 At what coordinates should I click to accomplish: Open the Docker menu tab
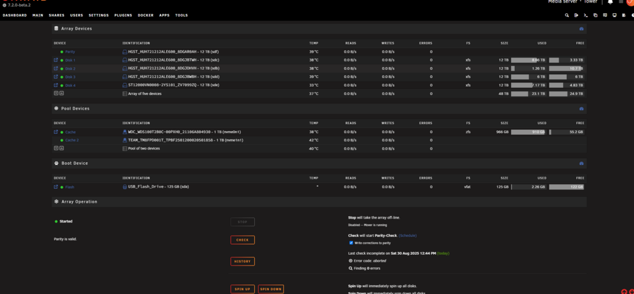coord(146,15)
